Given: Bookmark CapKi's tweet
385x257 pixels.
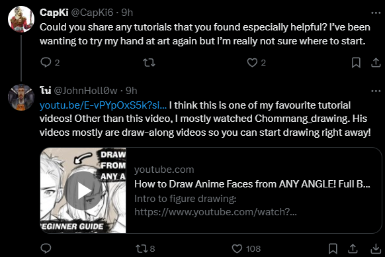Looking at the screenshot, I should (356, 62).
